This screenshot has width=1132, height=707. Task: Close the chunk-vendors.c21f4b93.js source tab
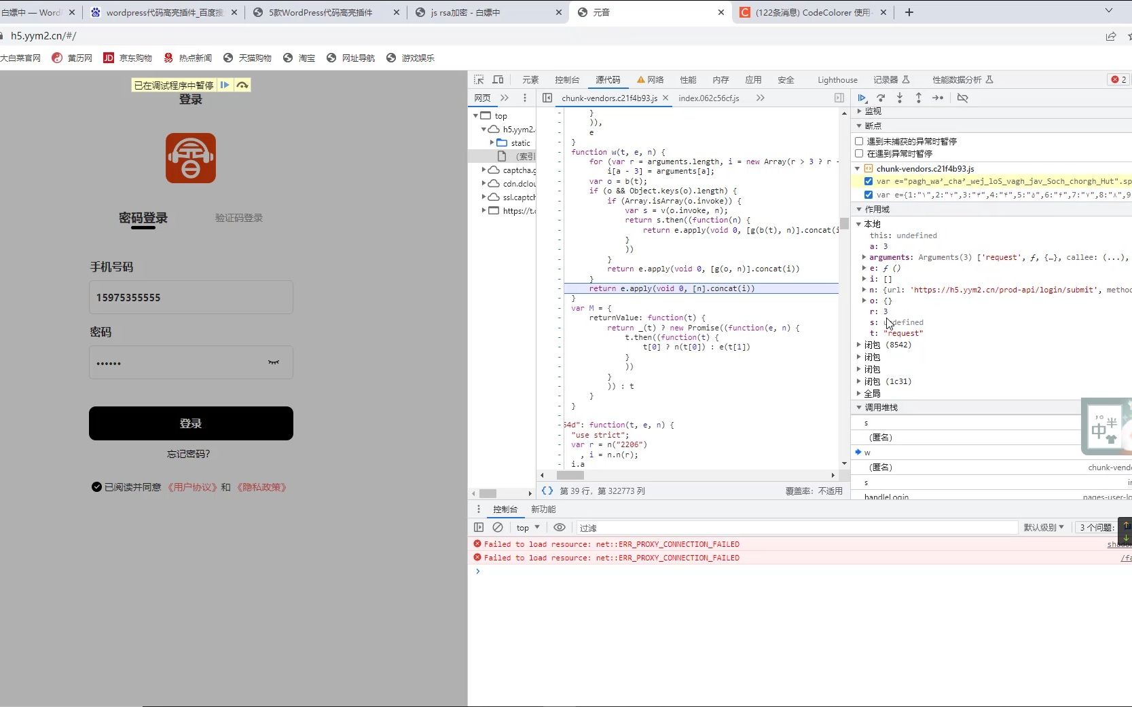click(665, 98)
